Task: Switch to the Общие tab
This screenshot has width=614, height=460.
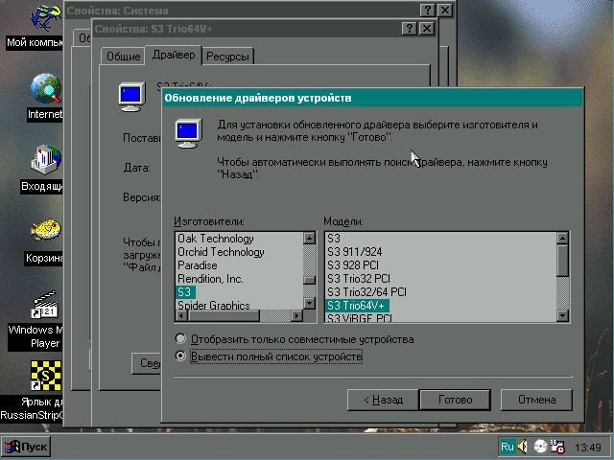Action: coord(124,57)
